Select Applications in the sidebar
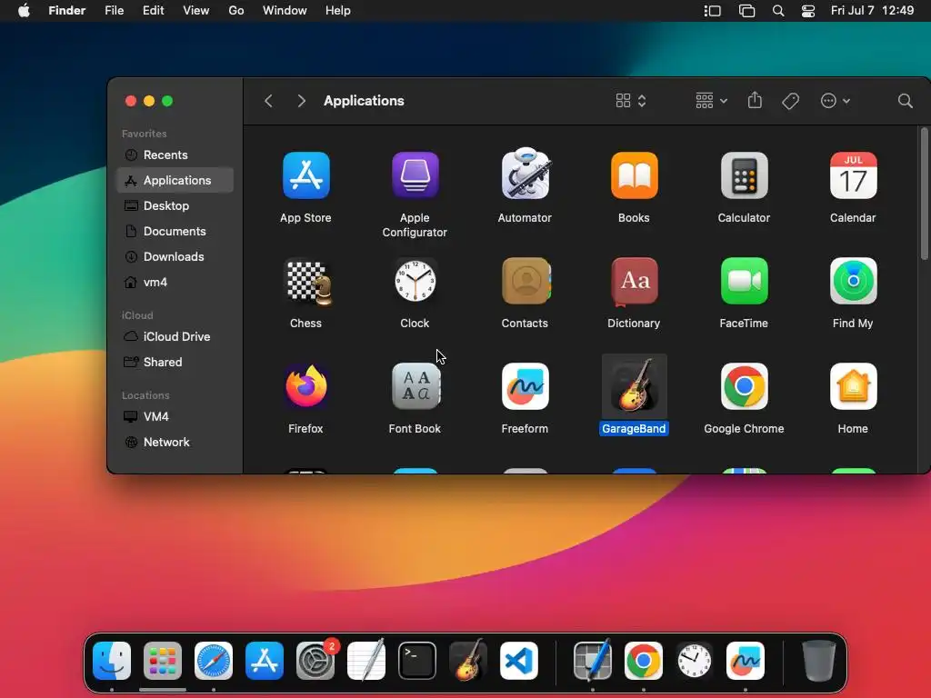Viewport: 931px width, 698px height. (x=175, y=181)
